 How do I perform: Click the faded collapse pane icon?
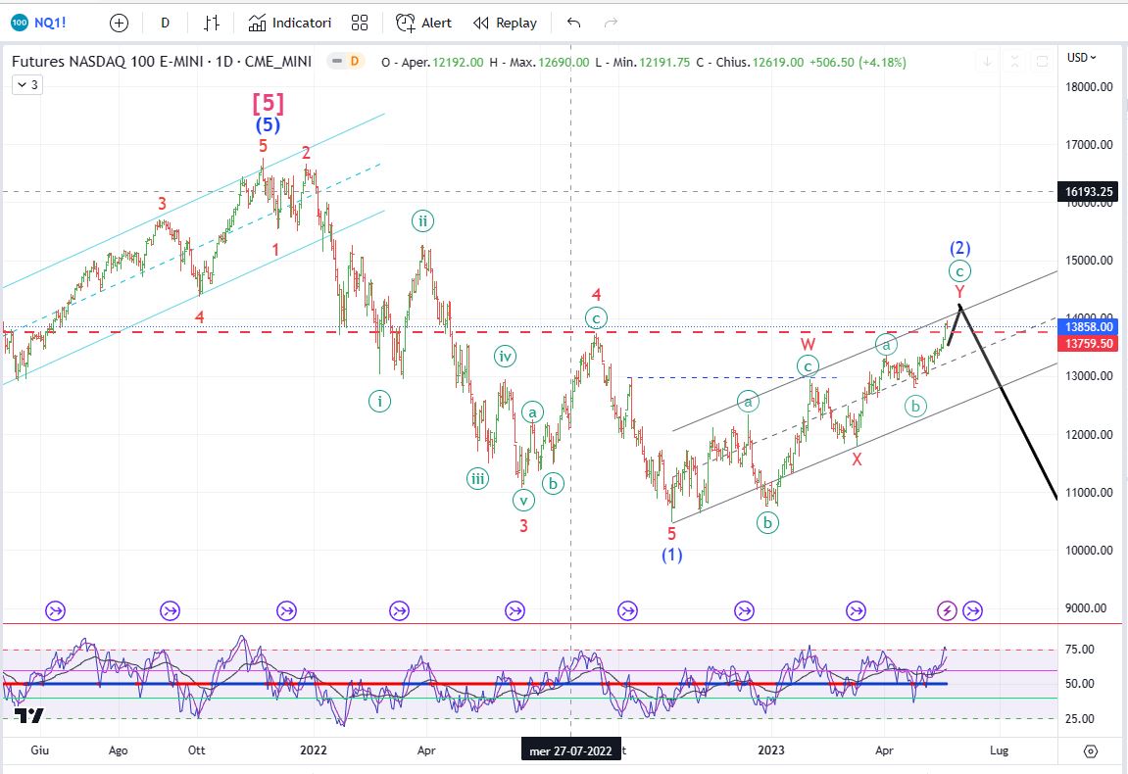pos(1015,62)
